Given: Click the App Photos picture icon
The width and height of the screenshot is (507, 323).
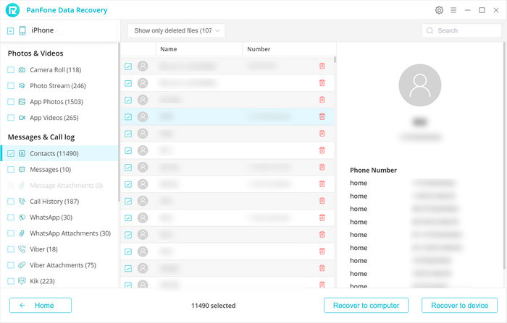Looking at the screenshot, I should coord(22,102).
